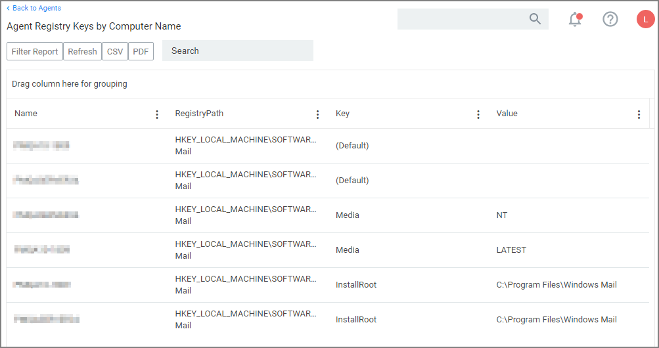659x348 pixels.
Task: Click the Filter Report button
Action: 35,51
